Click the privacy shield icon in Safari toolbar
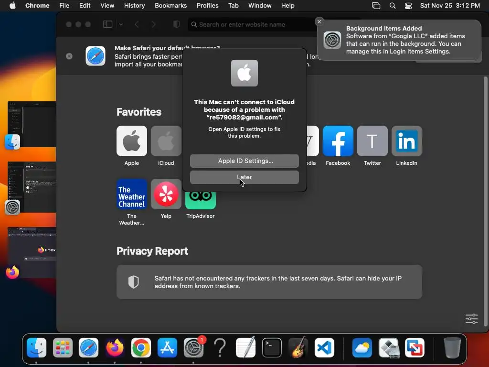Screen dimensions: 489x367 pyautogui.click(x=177, y=24)
